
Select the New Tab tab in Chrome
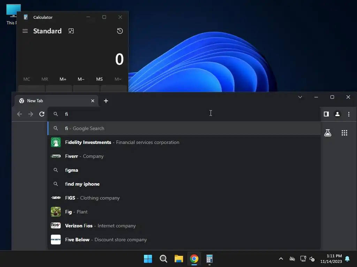point(56,101)
